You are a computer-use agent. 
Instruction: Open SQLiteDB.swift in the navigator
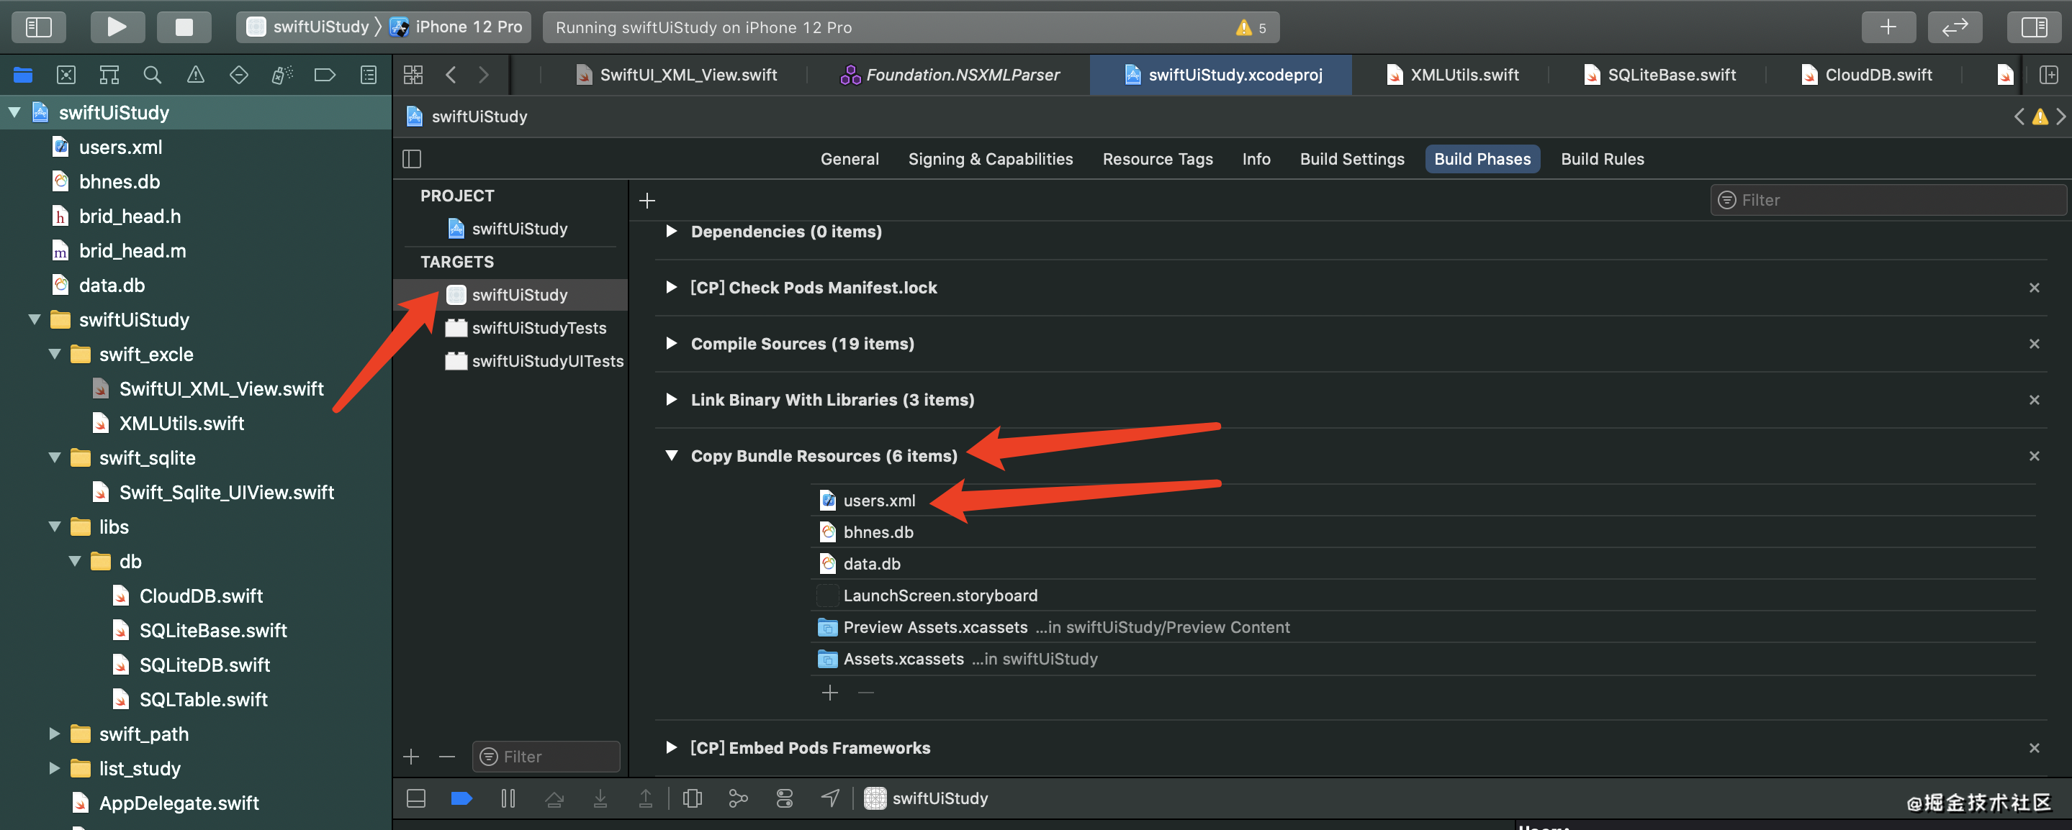[x=204, y=665]
